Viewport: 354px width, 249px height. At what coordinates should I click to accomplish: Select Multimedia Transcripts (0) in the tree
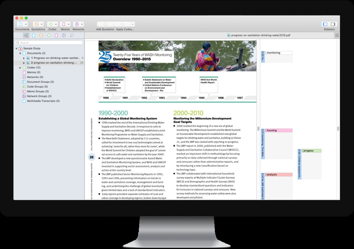[x=43, y=101]
